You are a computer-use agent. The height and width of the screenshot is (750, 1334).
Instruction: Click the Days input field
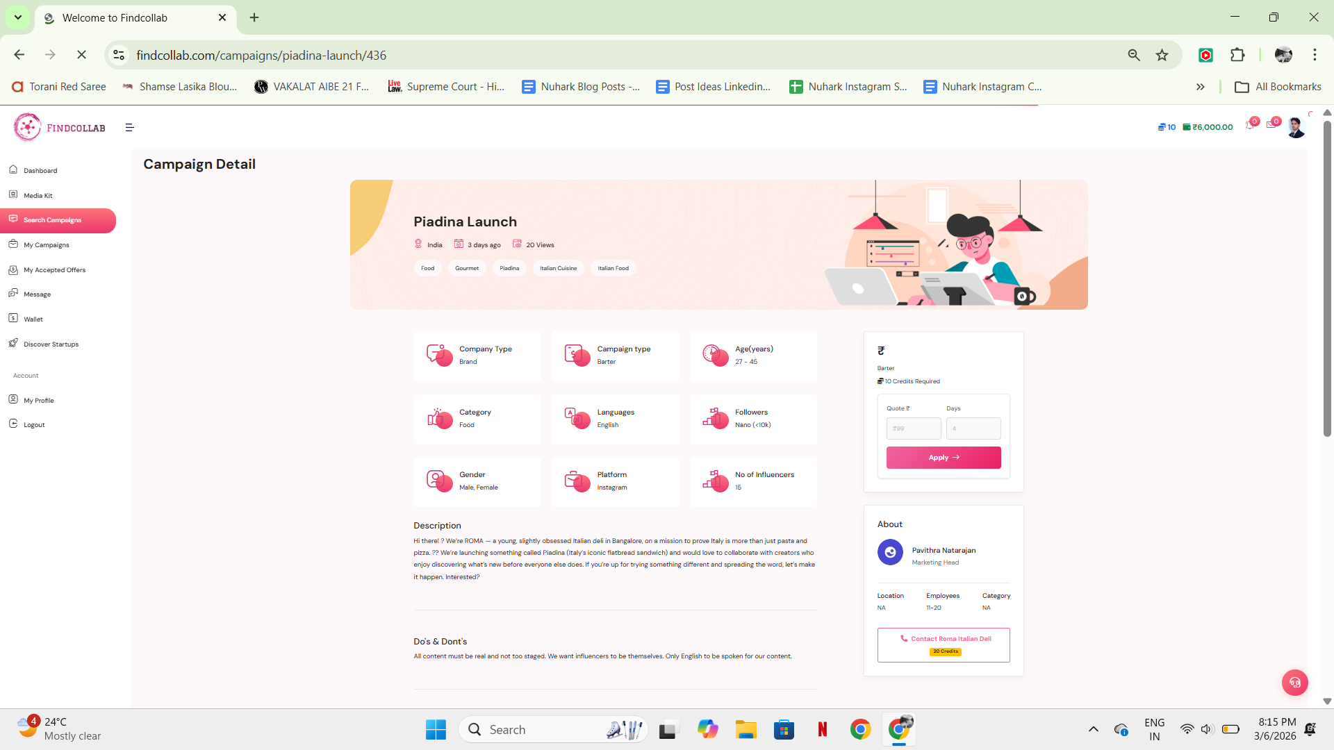point(973,428)
